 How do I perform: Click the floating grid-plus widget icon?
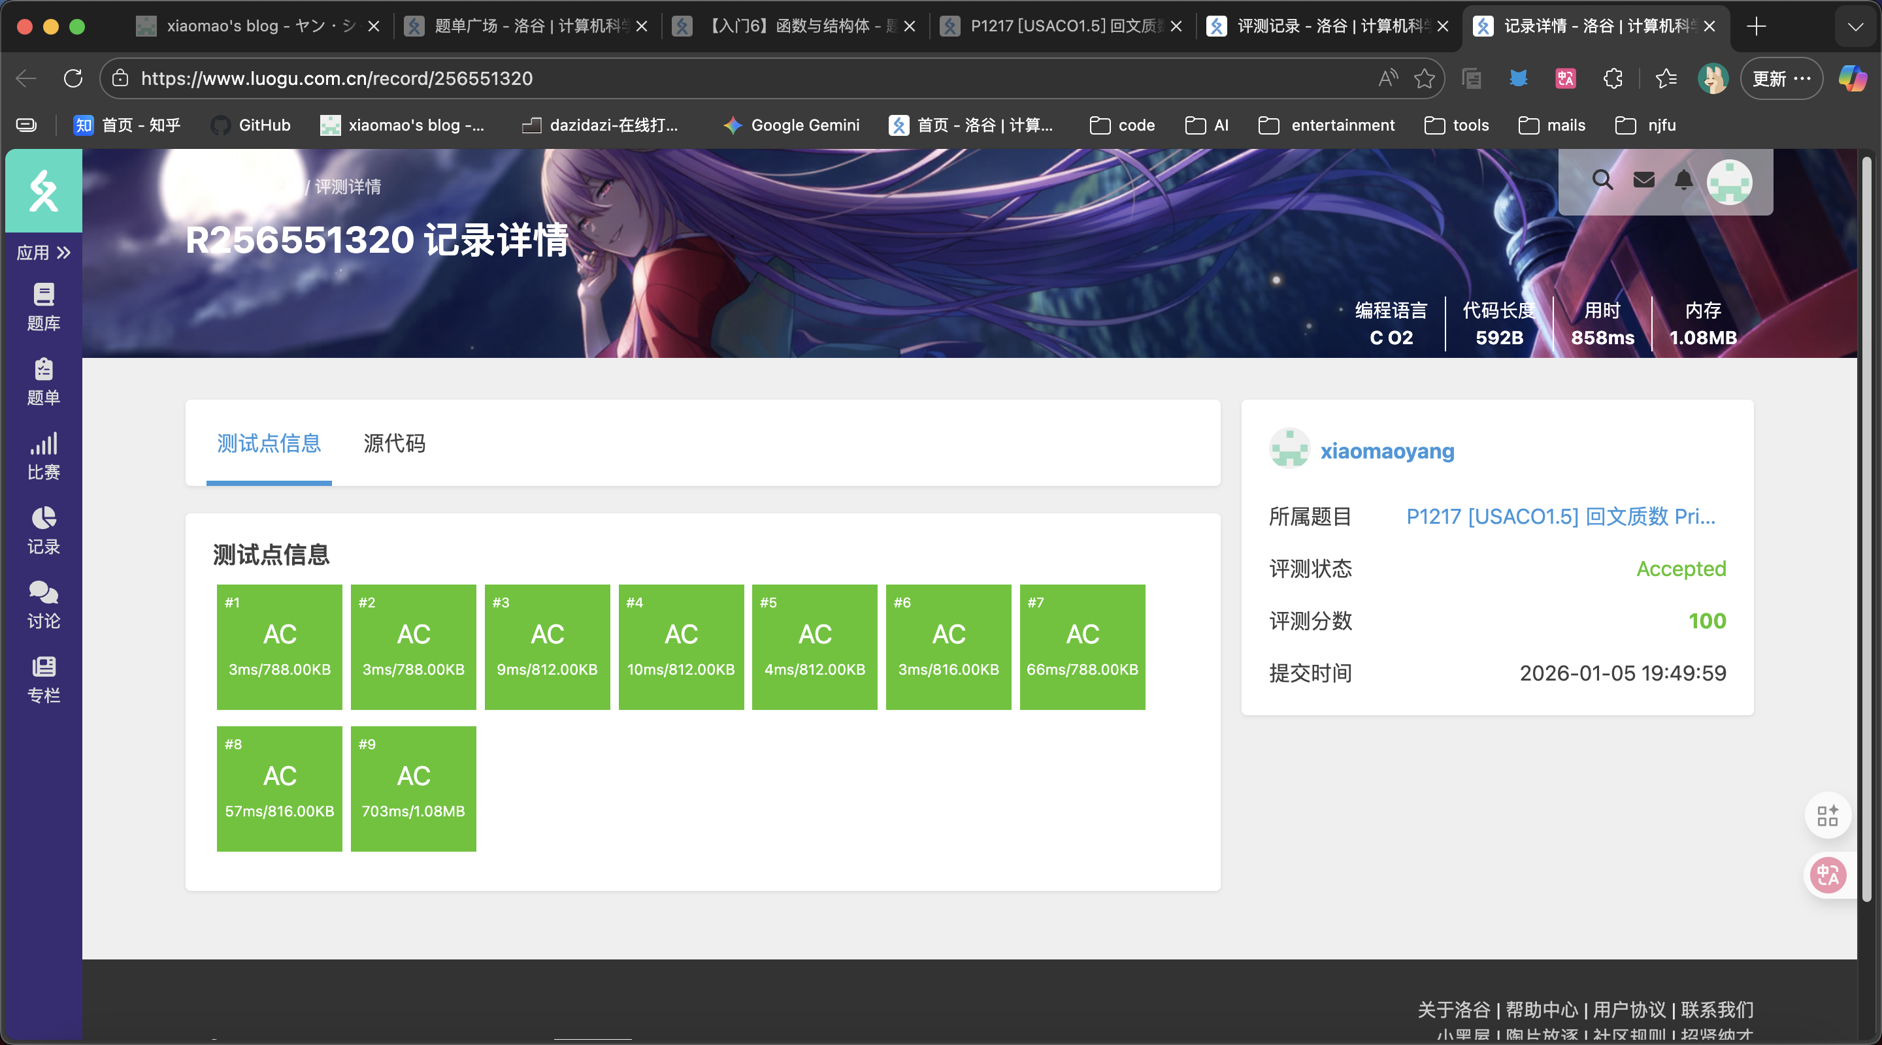1828,815
